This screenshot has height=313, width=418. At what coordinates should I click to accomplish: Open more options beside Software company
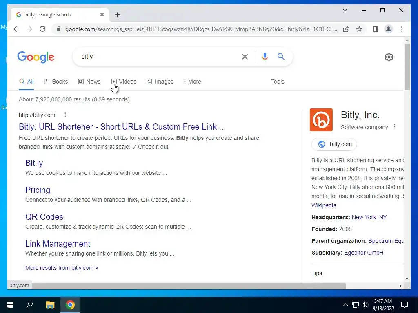pyautogui.click(x=395, y=127)
